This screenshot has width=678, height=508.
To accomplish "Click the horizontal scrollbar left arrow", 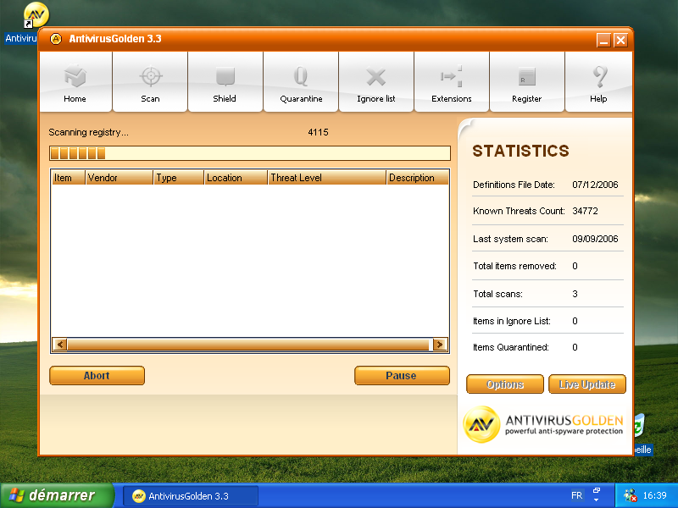I will click(59, 345).
